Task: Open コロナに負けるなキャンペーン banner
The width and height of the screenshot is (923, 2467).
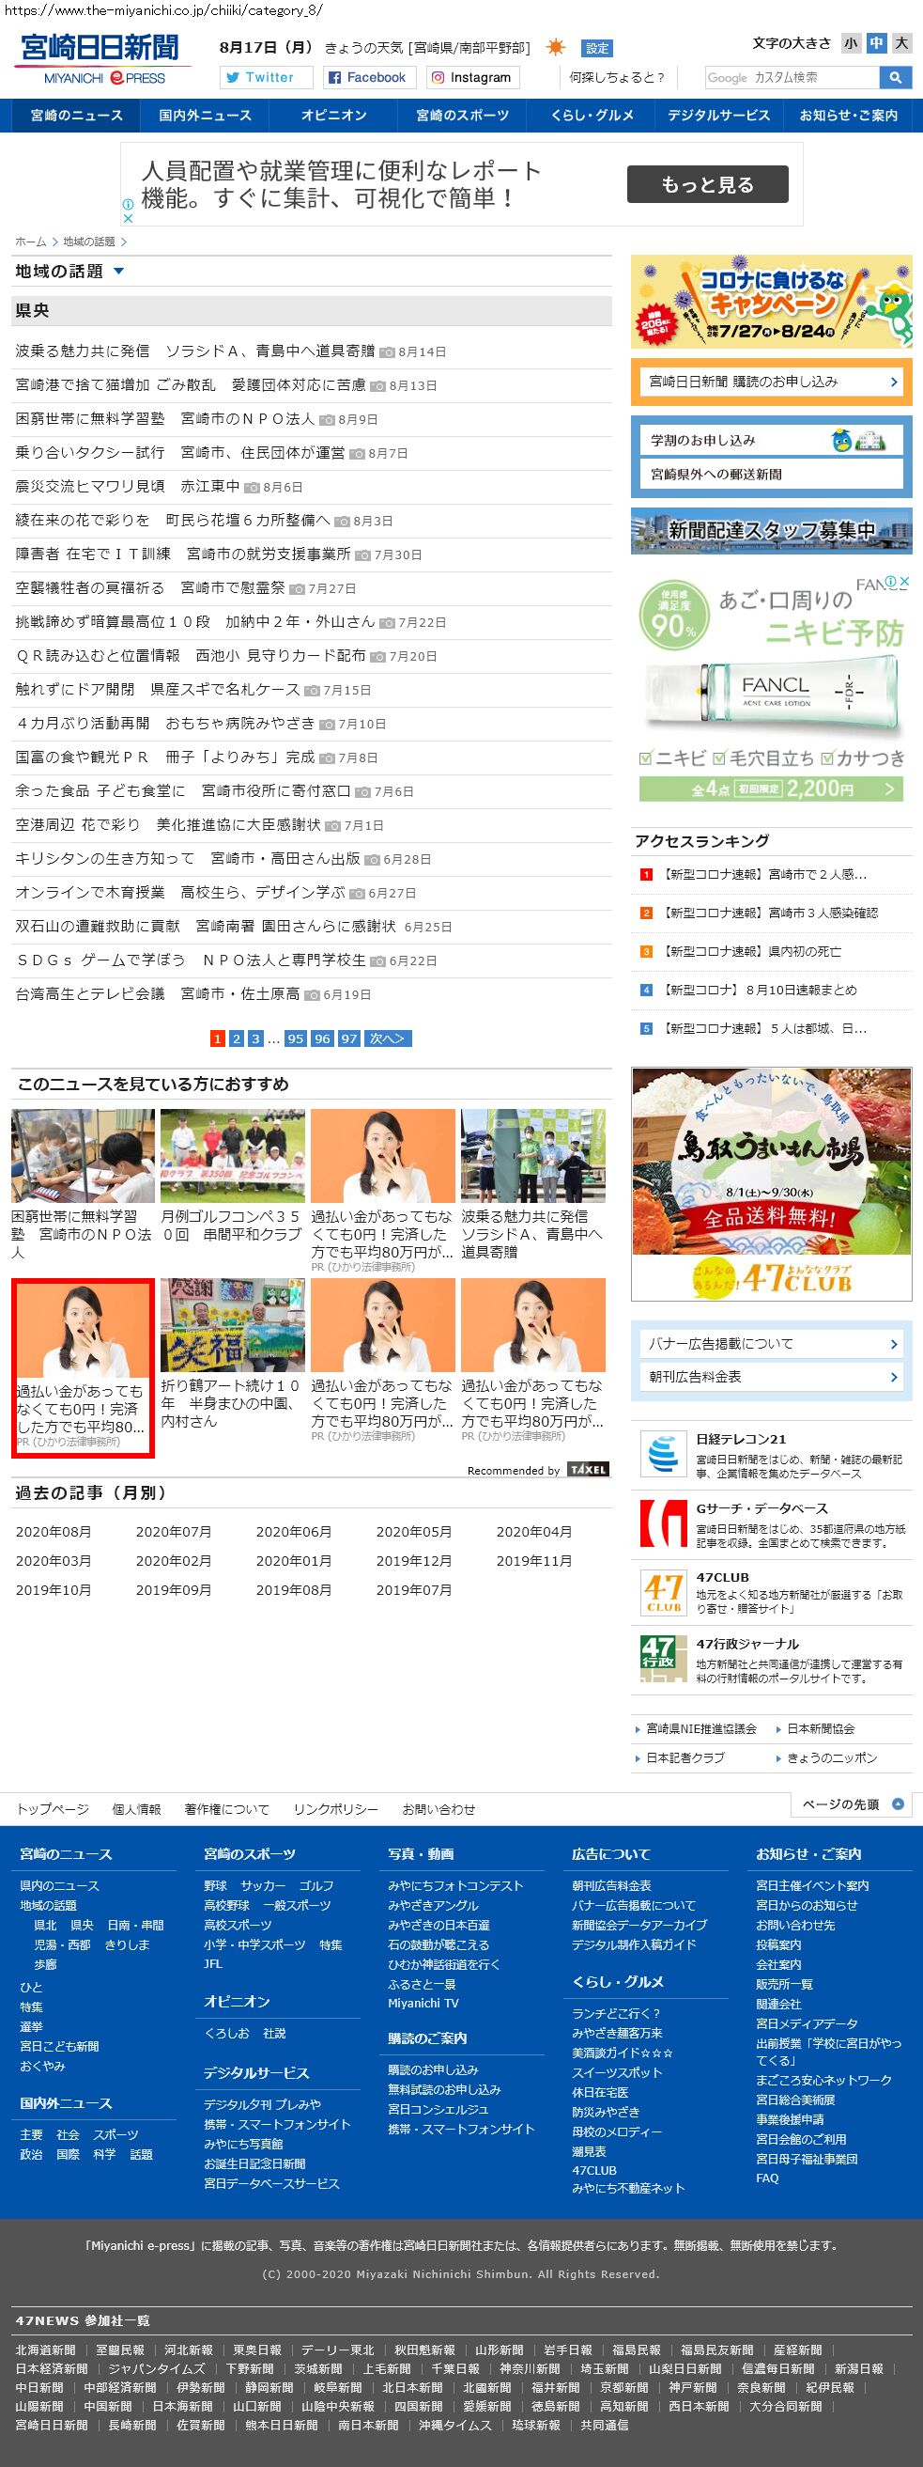Action: point(771,302)
